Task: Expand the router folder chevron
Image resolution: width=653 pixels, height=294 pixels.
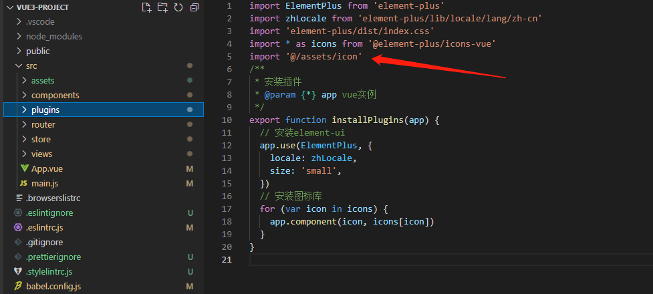Action: (x=24, y=124)
